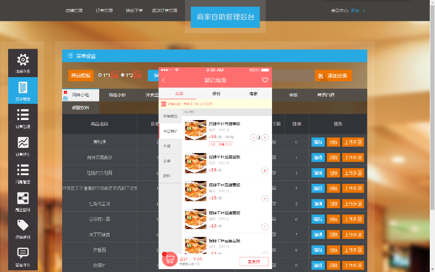
Task: Click the first dish thumbnail in phone preview
Action: [x=196, y=130]
